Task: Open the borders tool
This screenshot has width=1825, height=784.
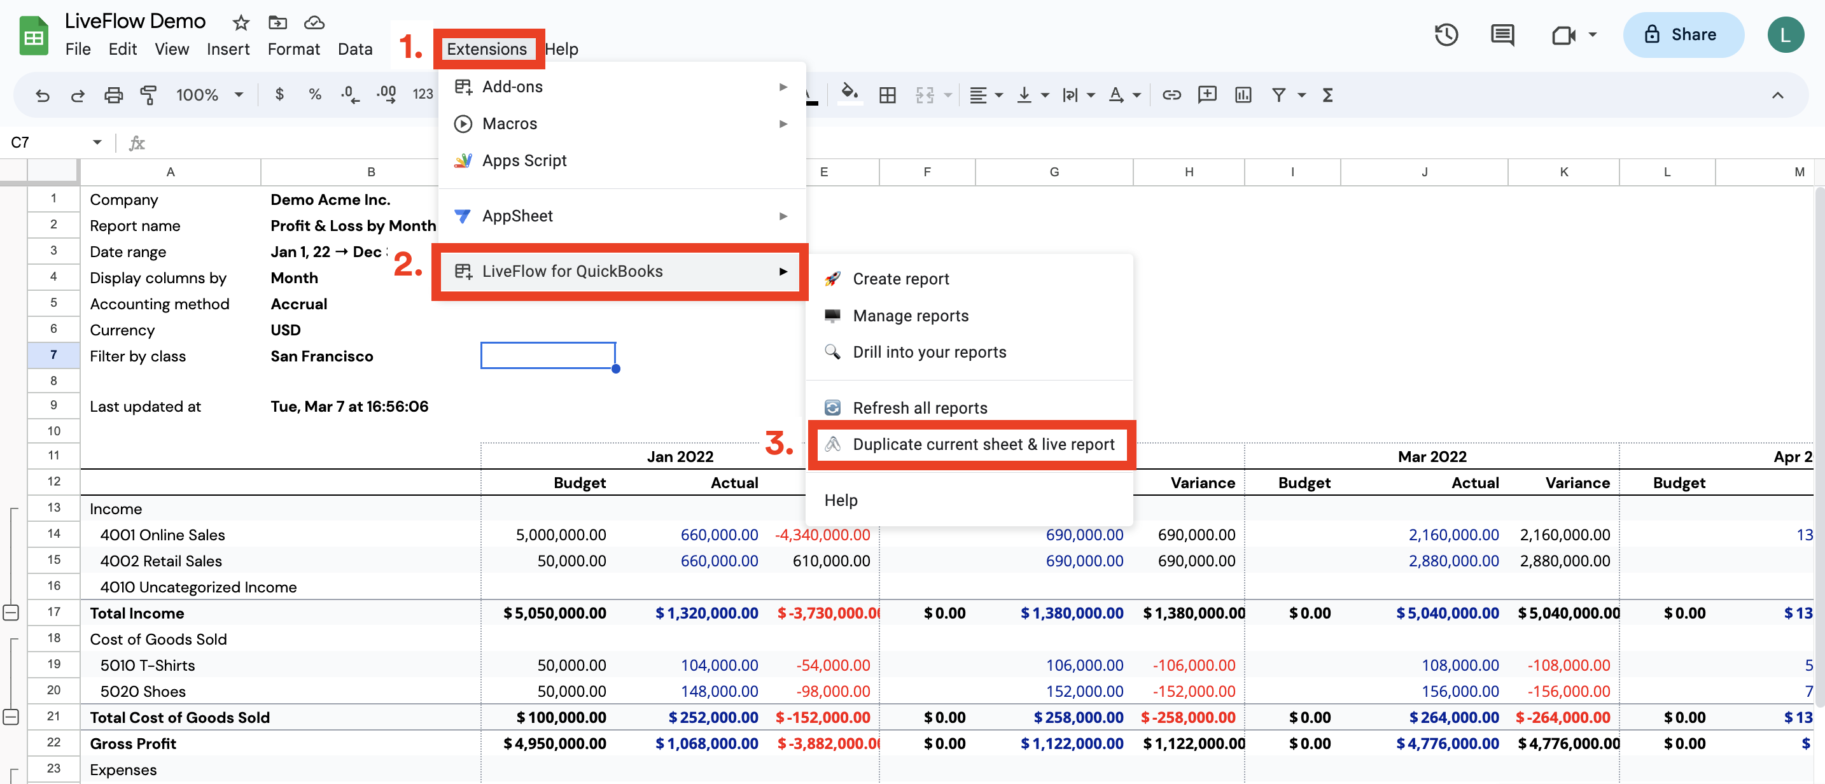Action: (x=887, y=95)
